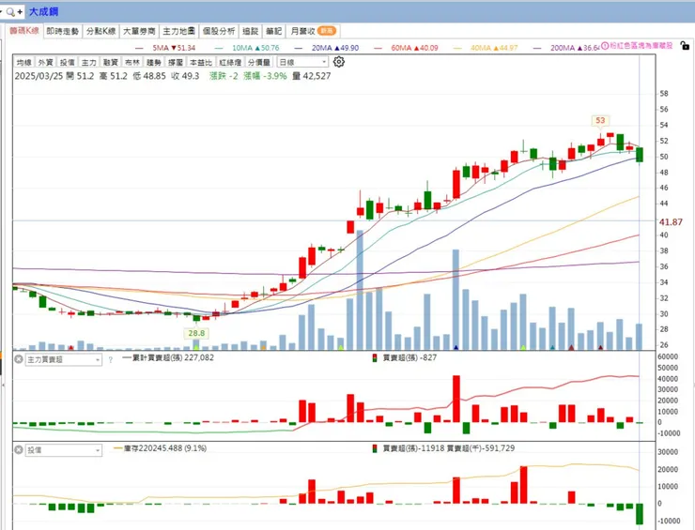Image resolution: width=695 pixels, height=530 pixels.
Task: Click the plus icon next to the magnifier
Action: (20, 12)
